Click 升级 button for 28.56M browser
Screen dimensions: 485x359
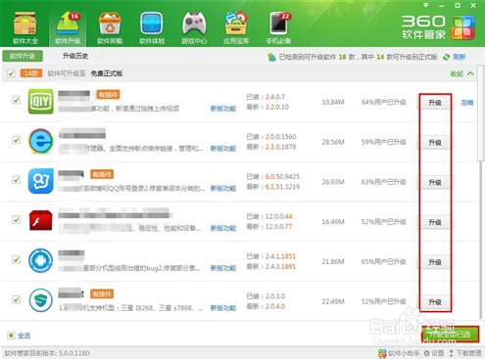[x=435, y=143]
